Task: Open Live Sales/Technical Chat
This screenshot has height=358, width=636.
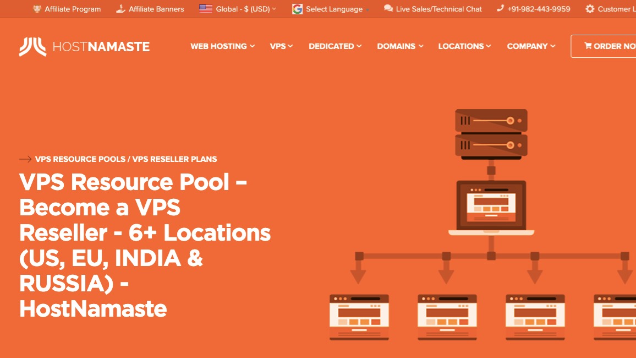Action: pyautogui.click(x=439, y=9)
